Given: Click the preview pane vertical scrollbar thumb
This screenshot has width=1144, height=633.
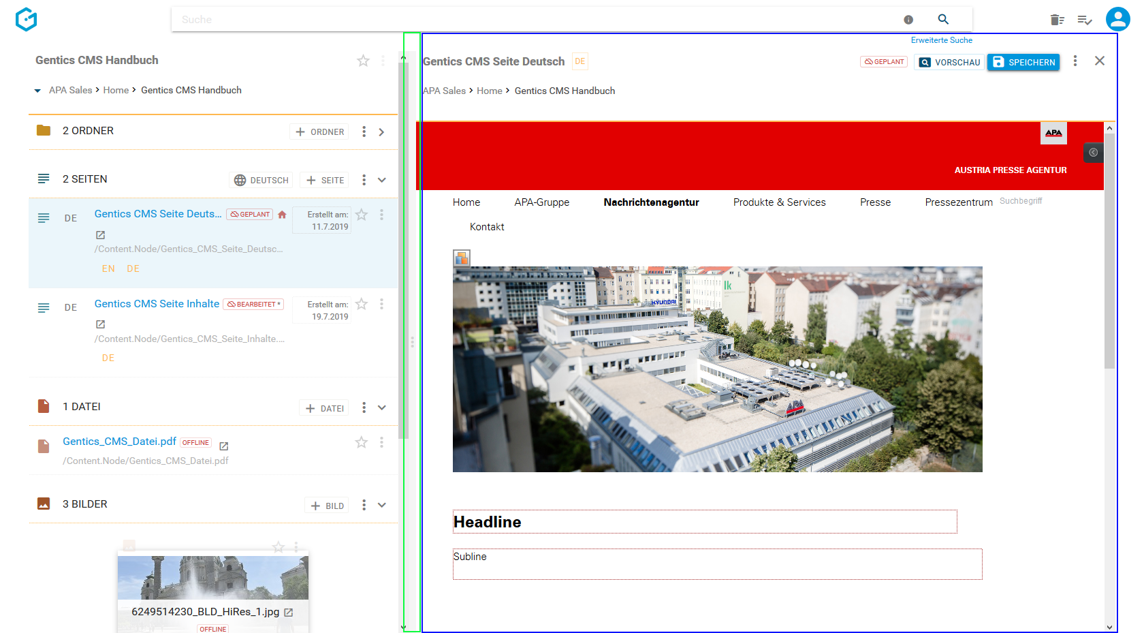Looking at the screenshot, I should point(1110,251).
